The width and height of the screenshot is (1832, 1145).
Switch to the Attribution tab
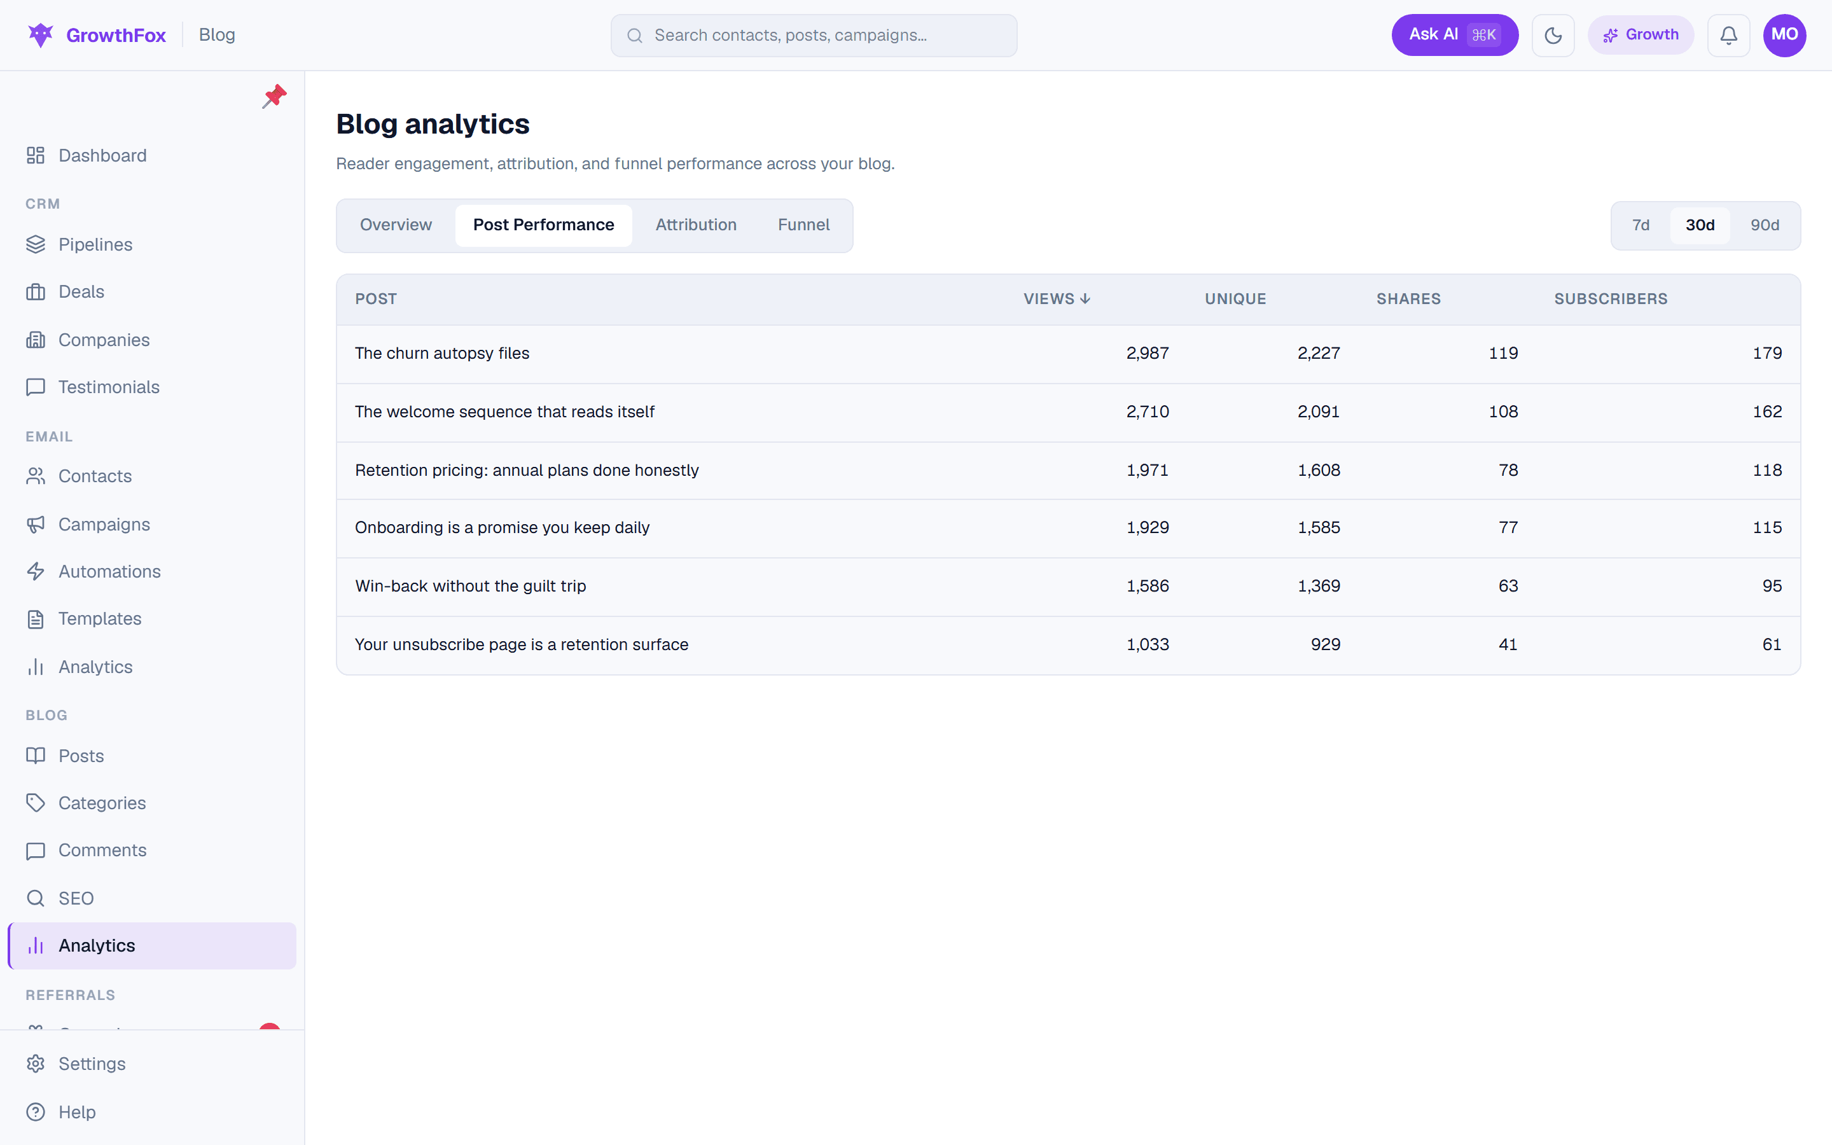click(696, 225)
